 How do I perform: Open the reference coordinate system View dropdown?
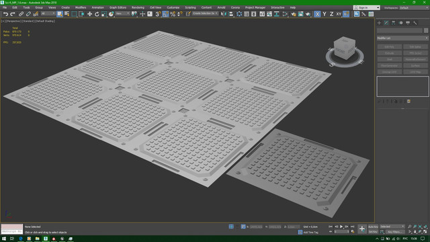pyautogui.click(x=122, y=13)
